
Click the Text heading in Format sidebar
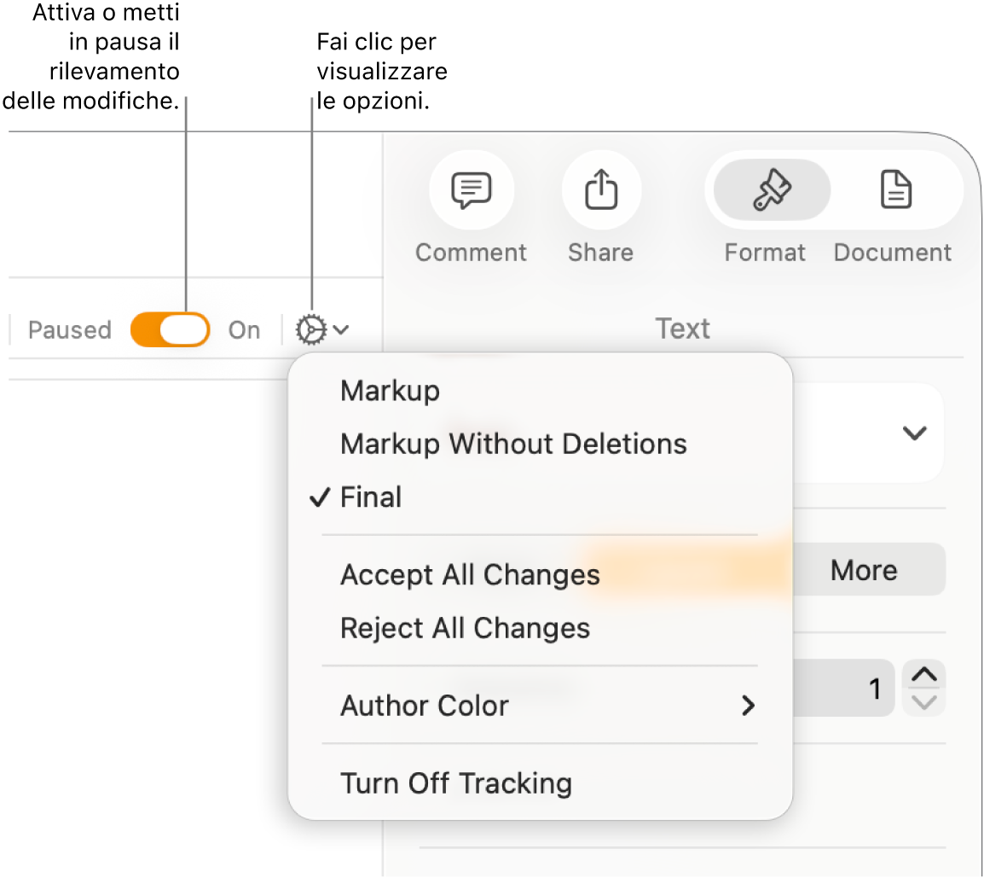point(682,329)
